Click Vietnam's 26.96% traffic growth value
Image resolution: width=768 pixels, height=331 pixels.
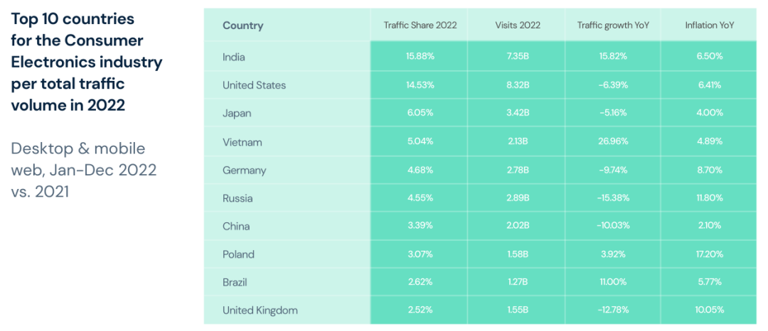pyautogui.click(x=613, y=142)
